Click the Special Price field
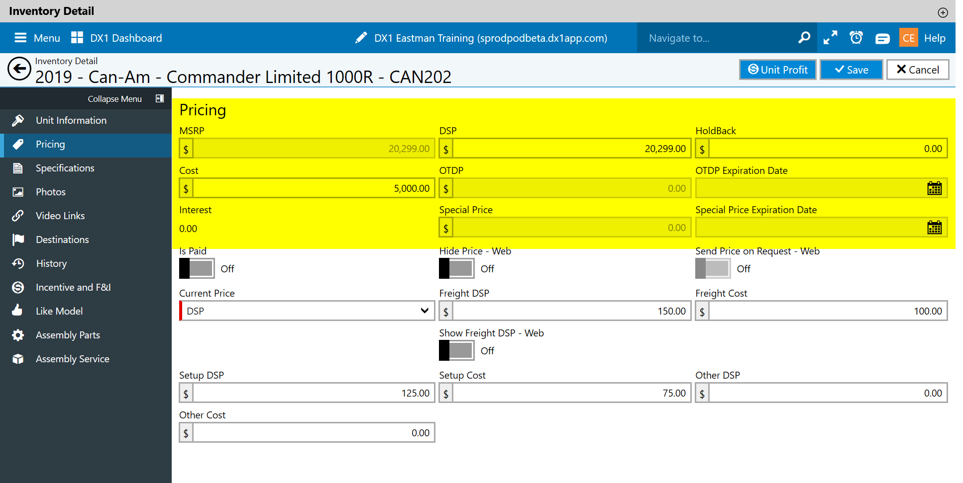 pyautogui.click(x=571, y=228)
